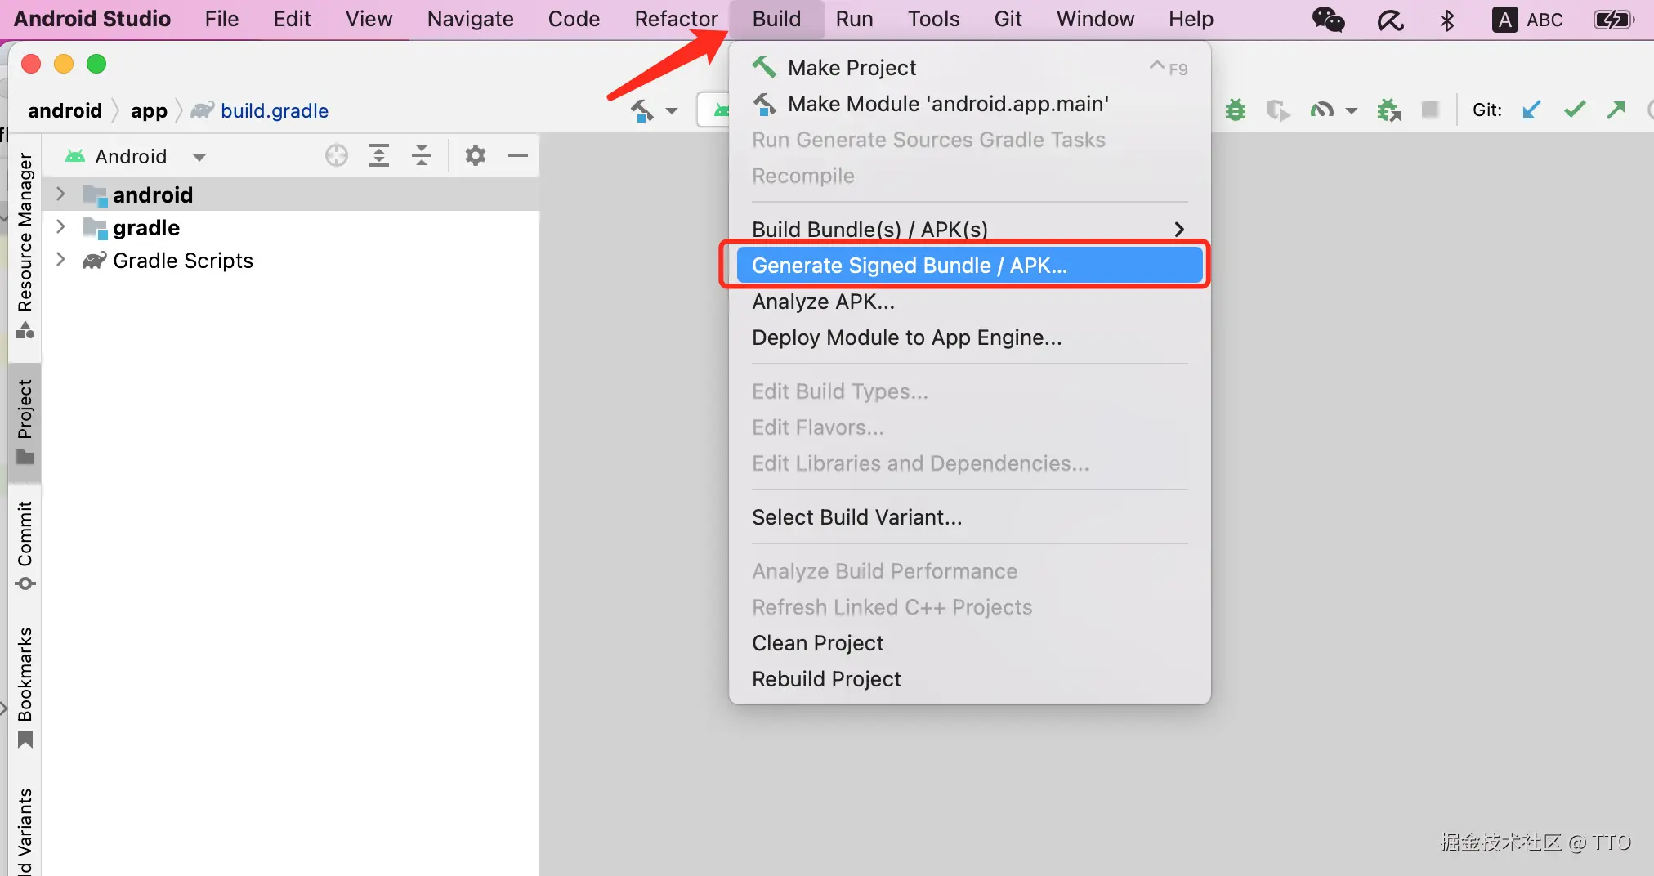Click the Collapse All icon in Project panel
1654x876 pixels.
[422, 155]
